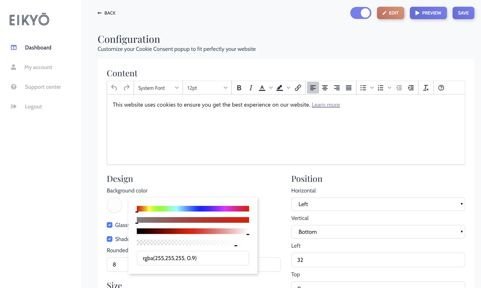The width and height of the screenshot is (481, 288).
Task: Go back using the BACK link
Action: pyautogui.click(x=106, y=13)
